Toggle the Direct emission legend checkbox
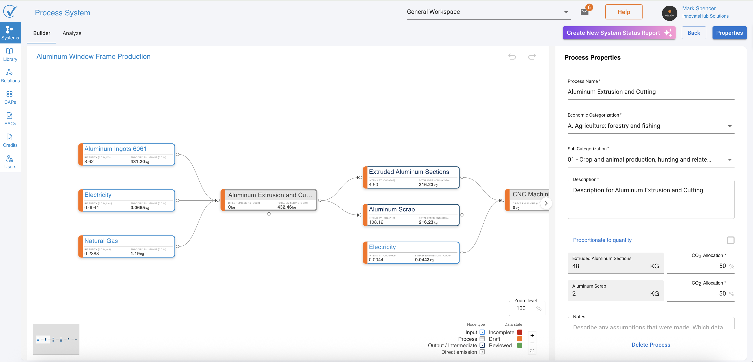Image resolution: width=753 pixels, height=362 pixels. pyautogui.click(x=482, y=352)
